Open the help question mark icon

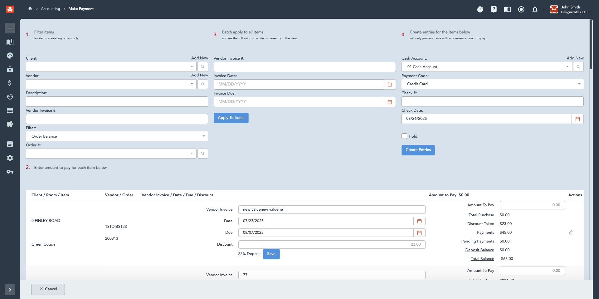click(x=494, y=9)
